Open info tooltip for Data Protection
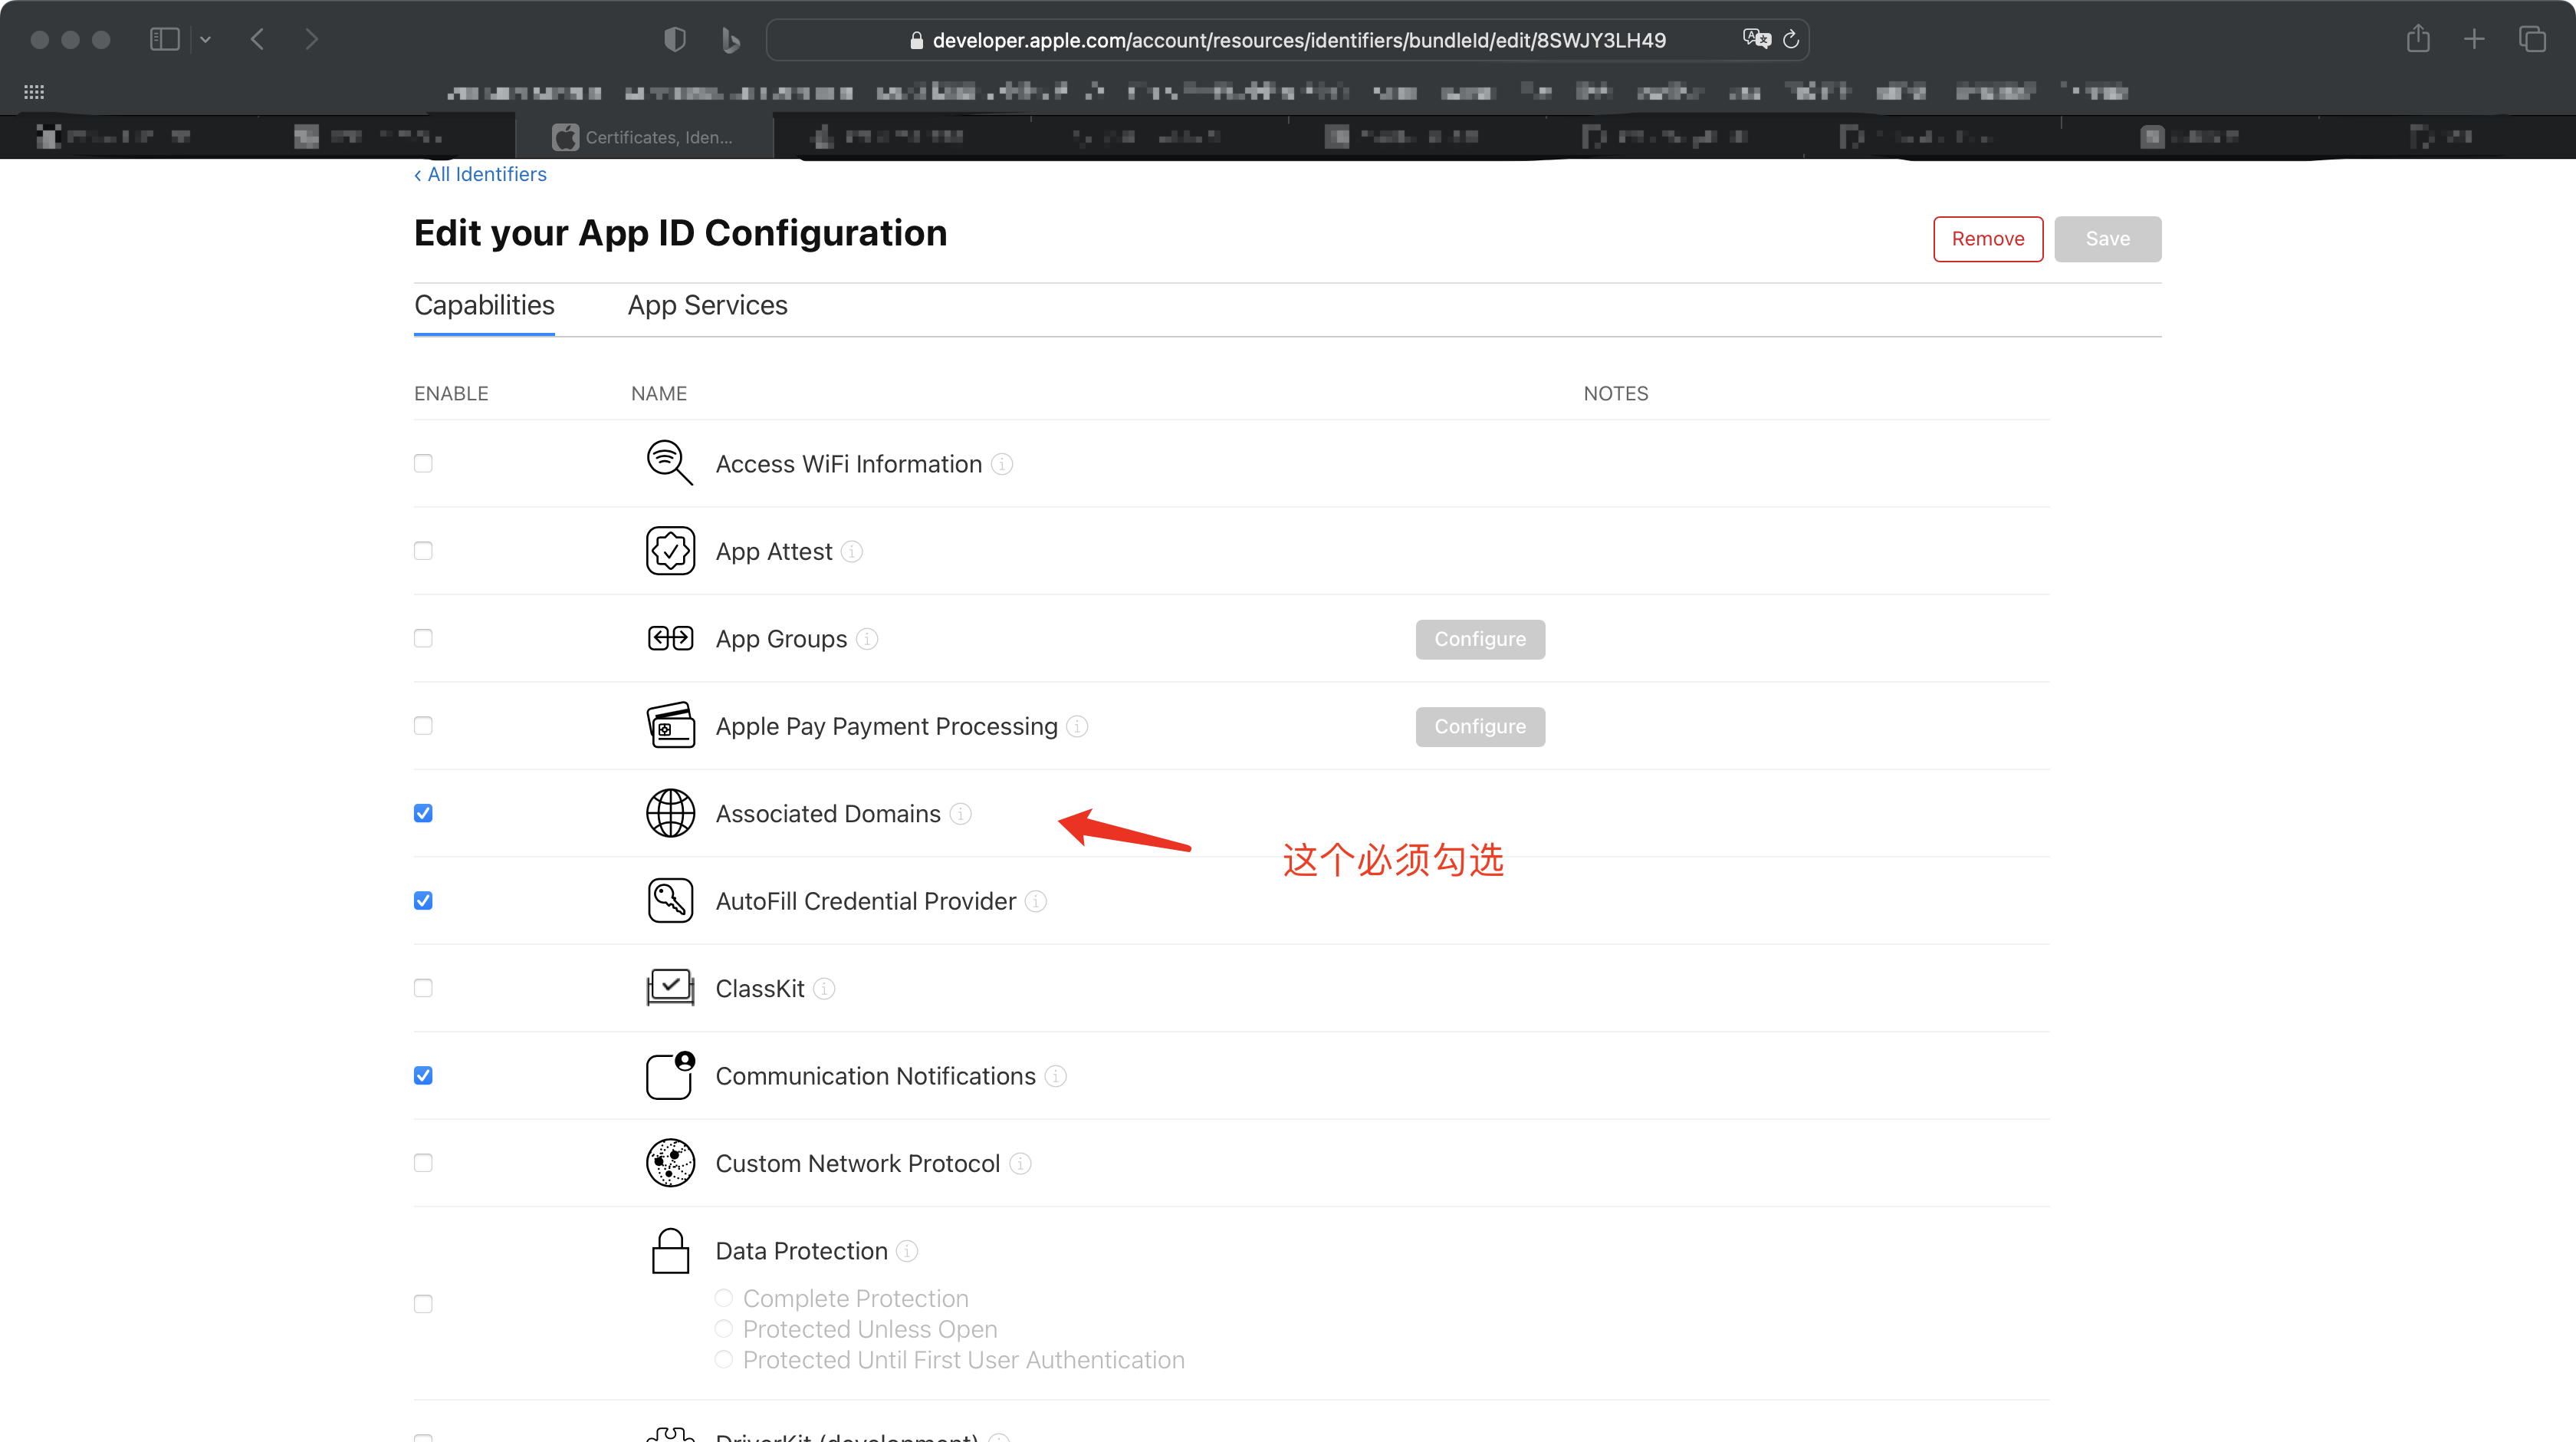This screenshot has height=1442, width=2576. (x=907, y=1251)
